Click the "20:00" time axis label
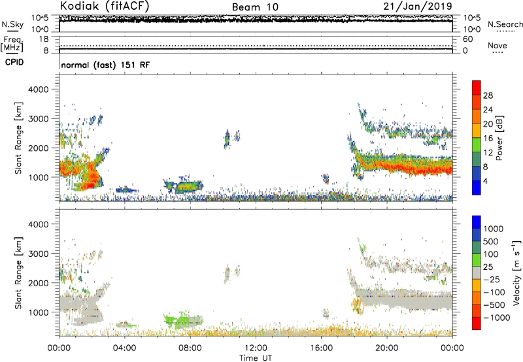Image resolution: width=523 pixels, height=362 pixels. (386, 348)
